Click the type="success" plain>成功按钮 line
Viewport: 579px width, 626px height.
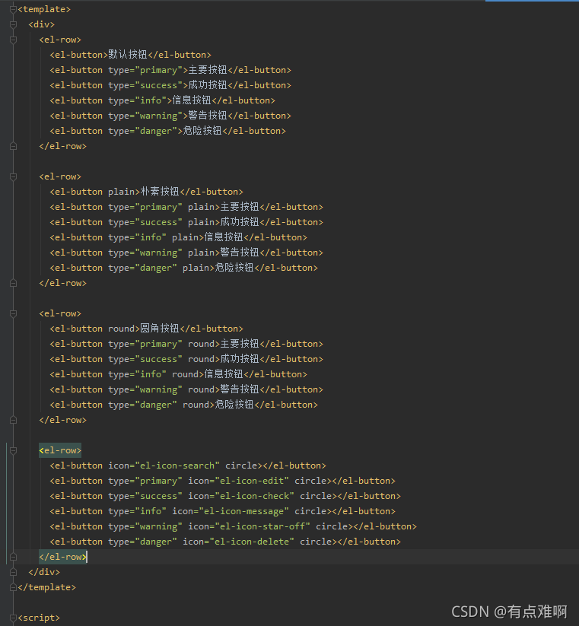[186, 222]
